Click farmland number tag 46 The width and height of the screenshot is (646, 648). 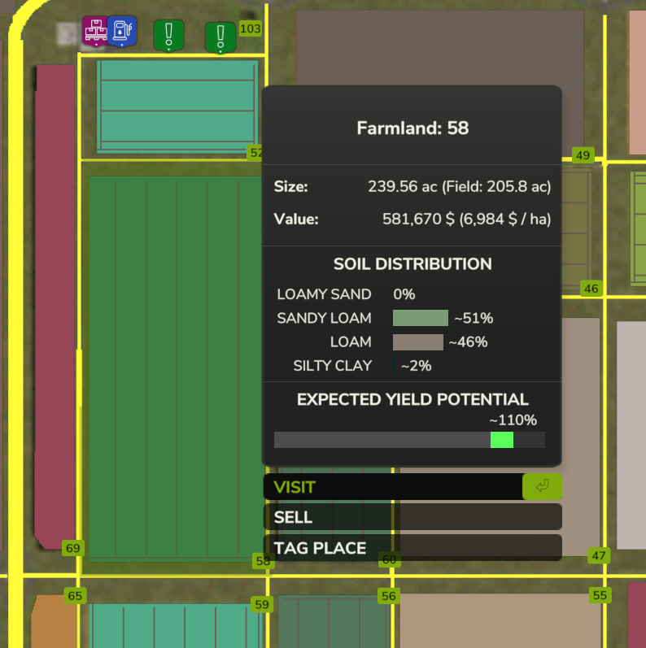coord(591,289)
